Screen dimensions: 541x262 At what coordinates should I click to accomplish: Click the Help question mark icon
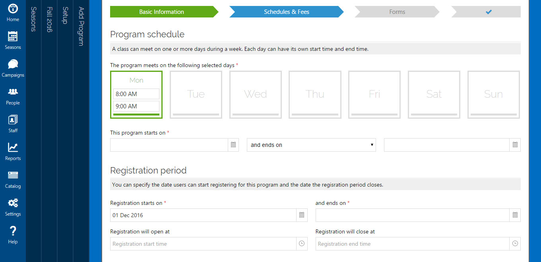[13, 231]
